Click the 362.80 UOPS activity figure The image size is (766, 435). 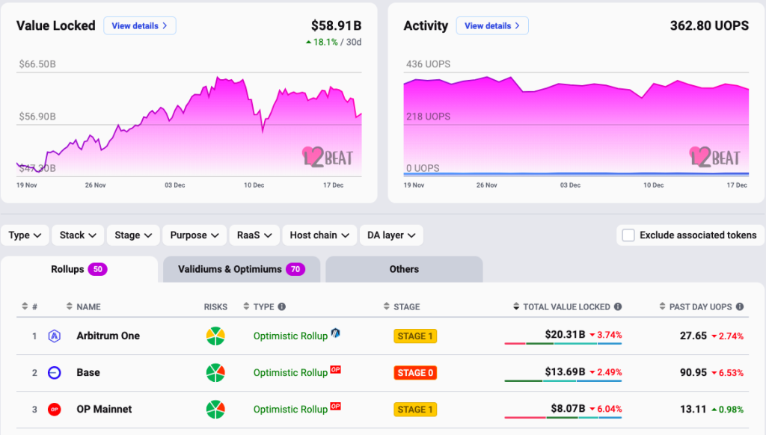(709, 25)
